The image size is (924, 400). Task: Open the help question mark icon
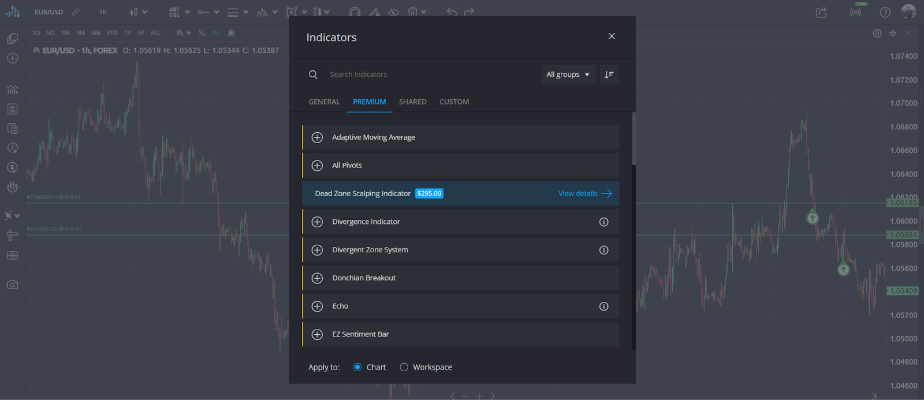click(885, 12)
